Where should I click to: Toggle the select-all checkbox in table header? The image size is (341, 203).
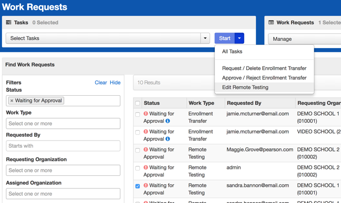click(138, 103)
